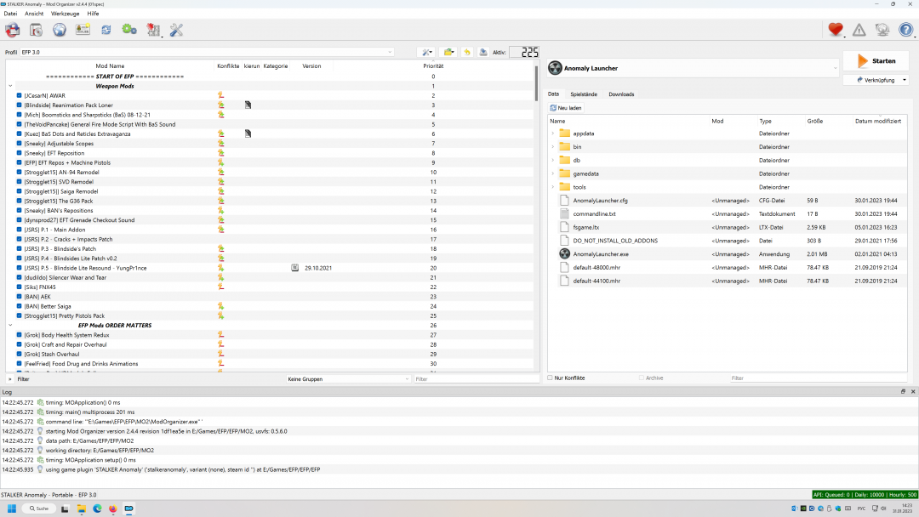Open the Profil EFP 3.0 dropdown
Image resolution: width=919 pixels, height=517 pixels.
click(x=207, y=52)
